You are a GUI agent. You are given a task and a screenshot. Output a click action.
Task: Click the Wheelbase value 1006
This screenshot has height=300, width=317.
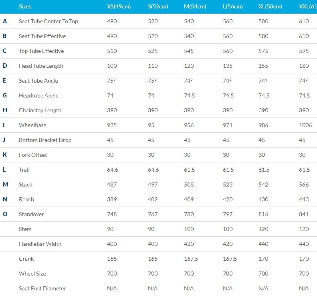[305, 125]
